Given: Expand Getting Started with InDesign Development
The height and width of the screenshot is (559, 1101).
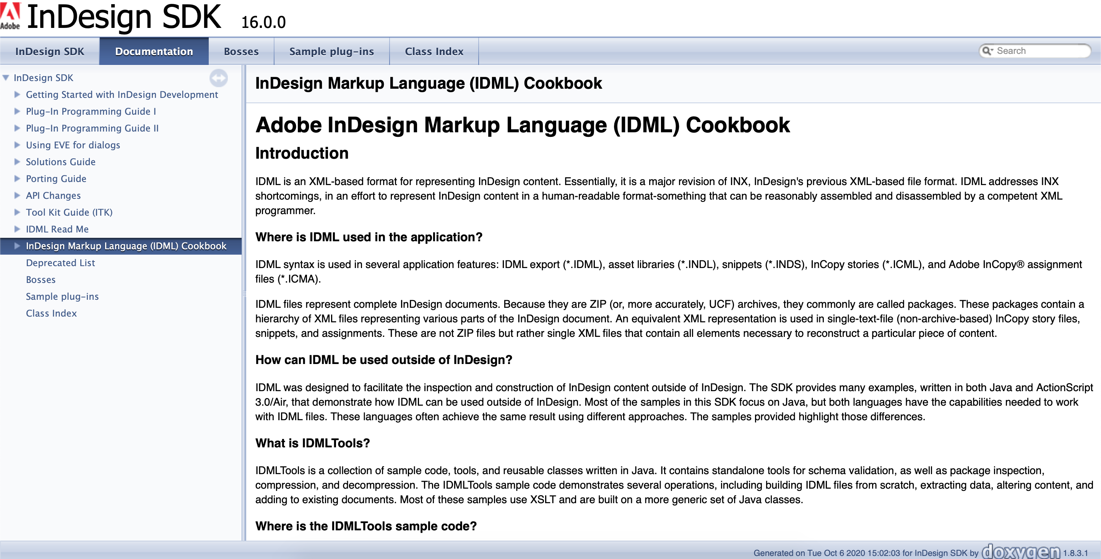Looking at the screenshot, I should pos(17,94).
